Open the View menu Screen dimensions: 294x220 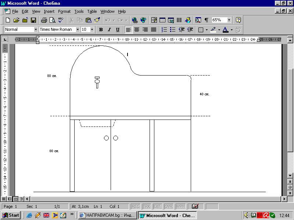[x=36, y=11]
